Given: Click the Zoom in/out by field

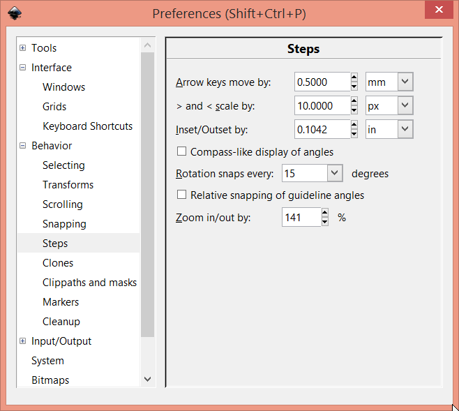Looking at the screenshot, I should (x=301, y=217).
